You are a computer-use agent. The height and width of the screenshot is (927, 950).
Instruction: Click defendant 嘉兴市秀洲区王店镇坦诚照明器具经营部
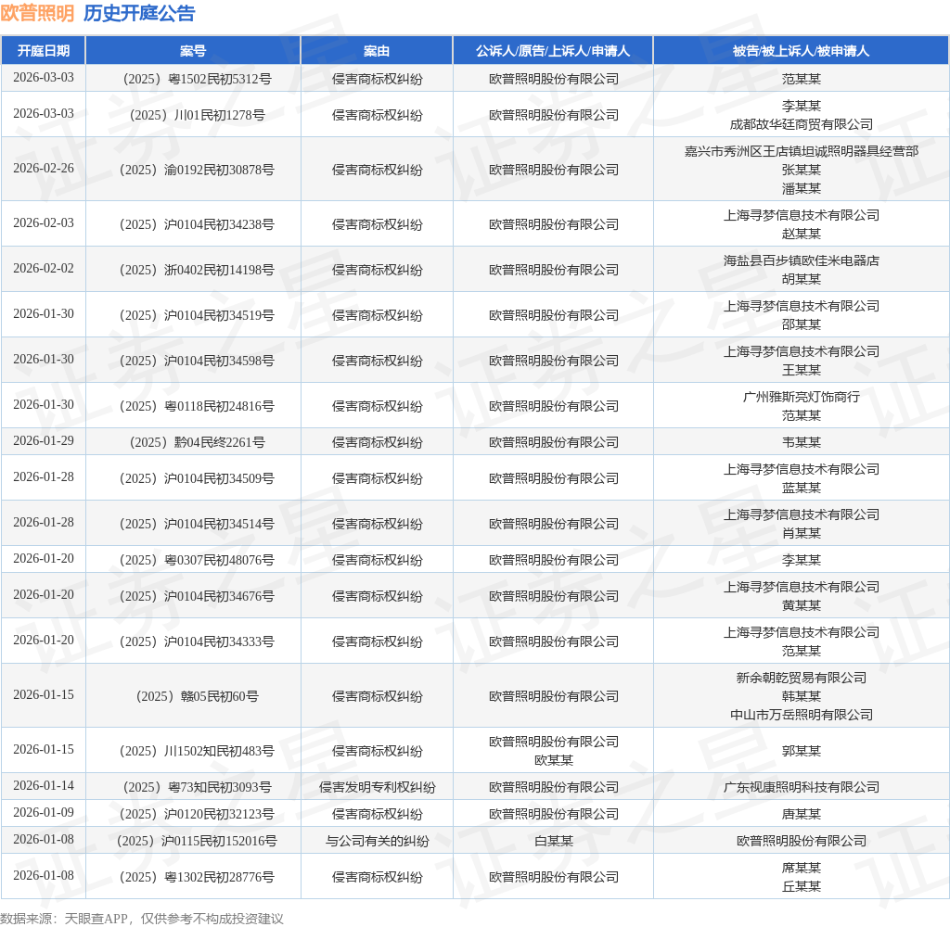801,151
